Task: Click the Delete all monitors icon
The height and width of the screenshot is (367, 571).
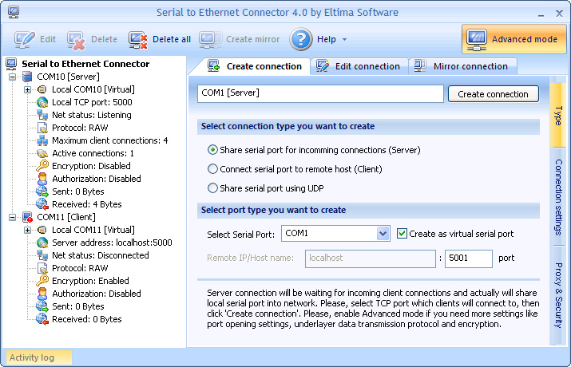Action: 137,40
